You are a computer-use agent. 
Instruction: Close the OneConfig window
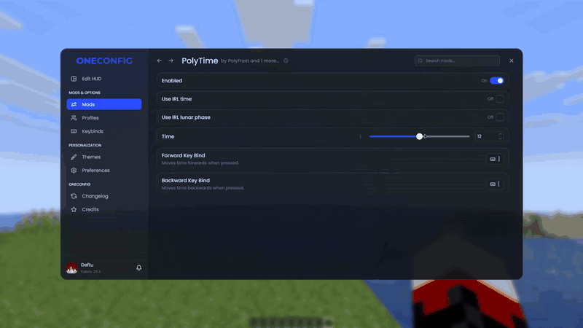tap(512, 60)
